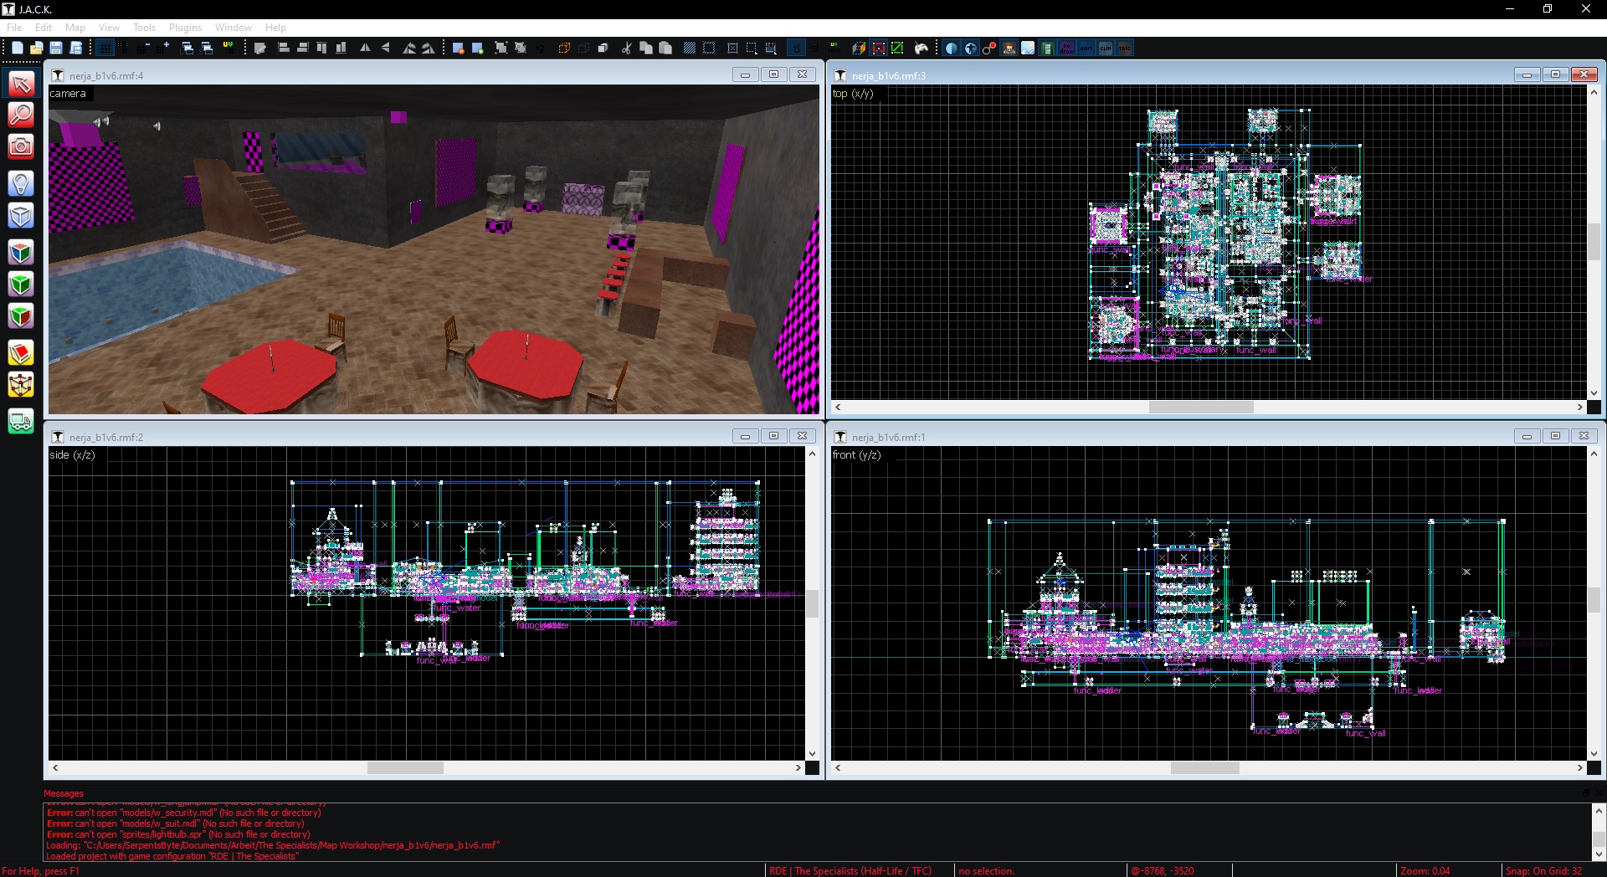Screen dimensions: 1607x877
Task: Select the Clipping tool
Action: 21,353
